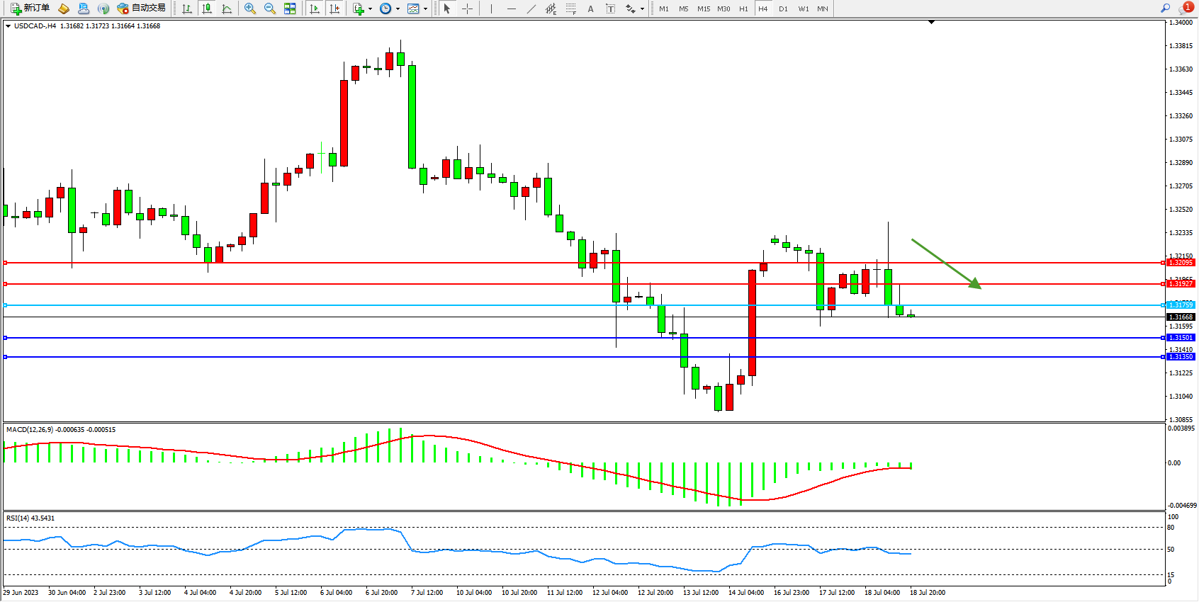This screenshot has width=1199, height=602.
Task: Zoom out of the chart
Action: tap(270, 8)
